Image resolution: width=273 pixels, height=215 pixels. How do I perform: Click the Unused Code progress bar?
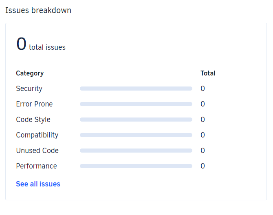136,151
